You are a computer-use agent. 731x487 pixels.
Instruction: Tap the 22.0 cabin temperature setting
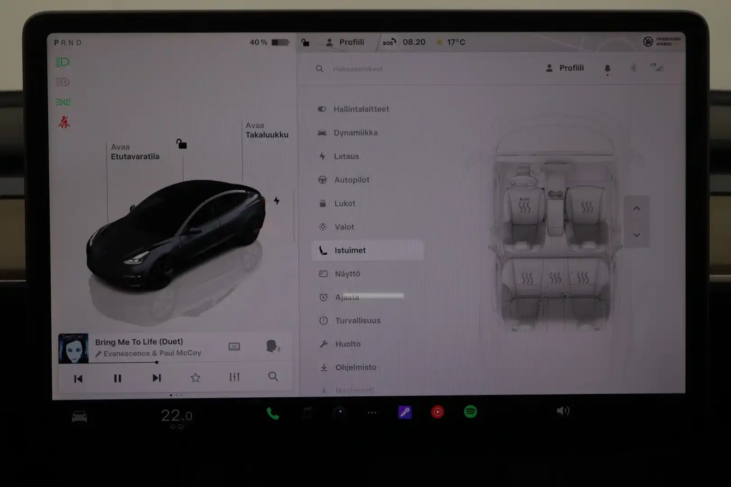[x=176, y=416]
